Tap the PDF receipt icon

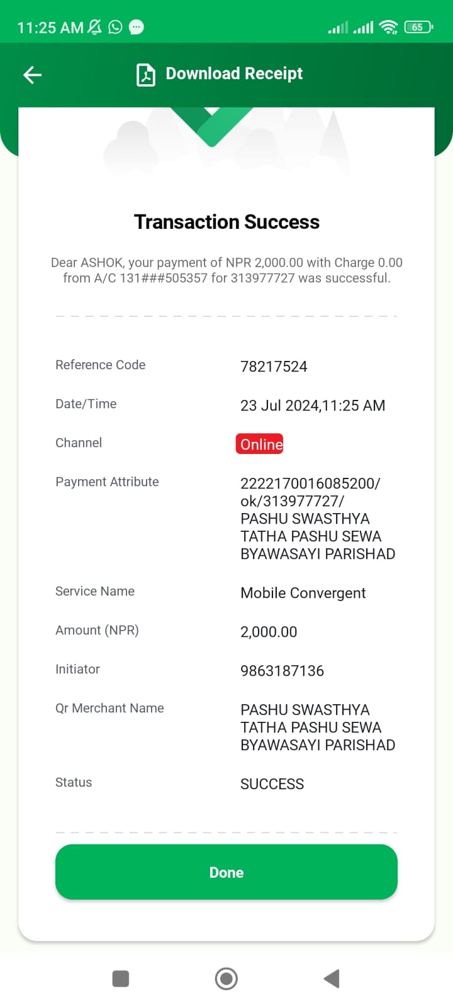(x=146, y=75)
